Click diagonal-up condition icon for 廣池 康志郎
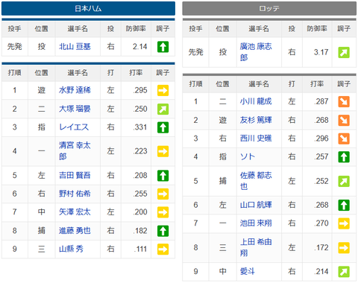The width and height of the screenshot is (358, 283). point(344,52)
